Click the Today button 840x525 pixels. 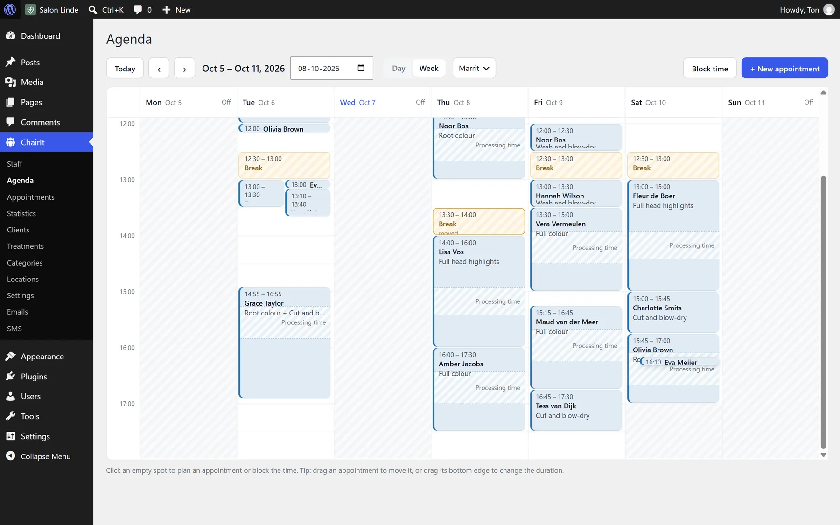(125, 69)
